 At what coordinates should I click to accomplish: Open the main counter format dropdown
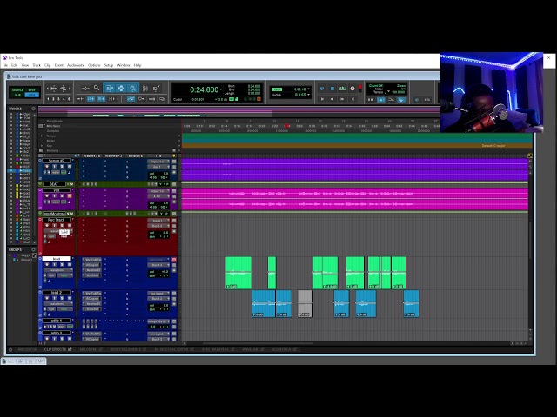(220, 89)
